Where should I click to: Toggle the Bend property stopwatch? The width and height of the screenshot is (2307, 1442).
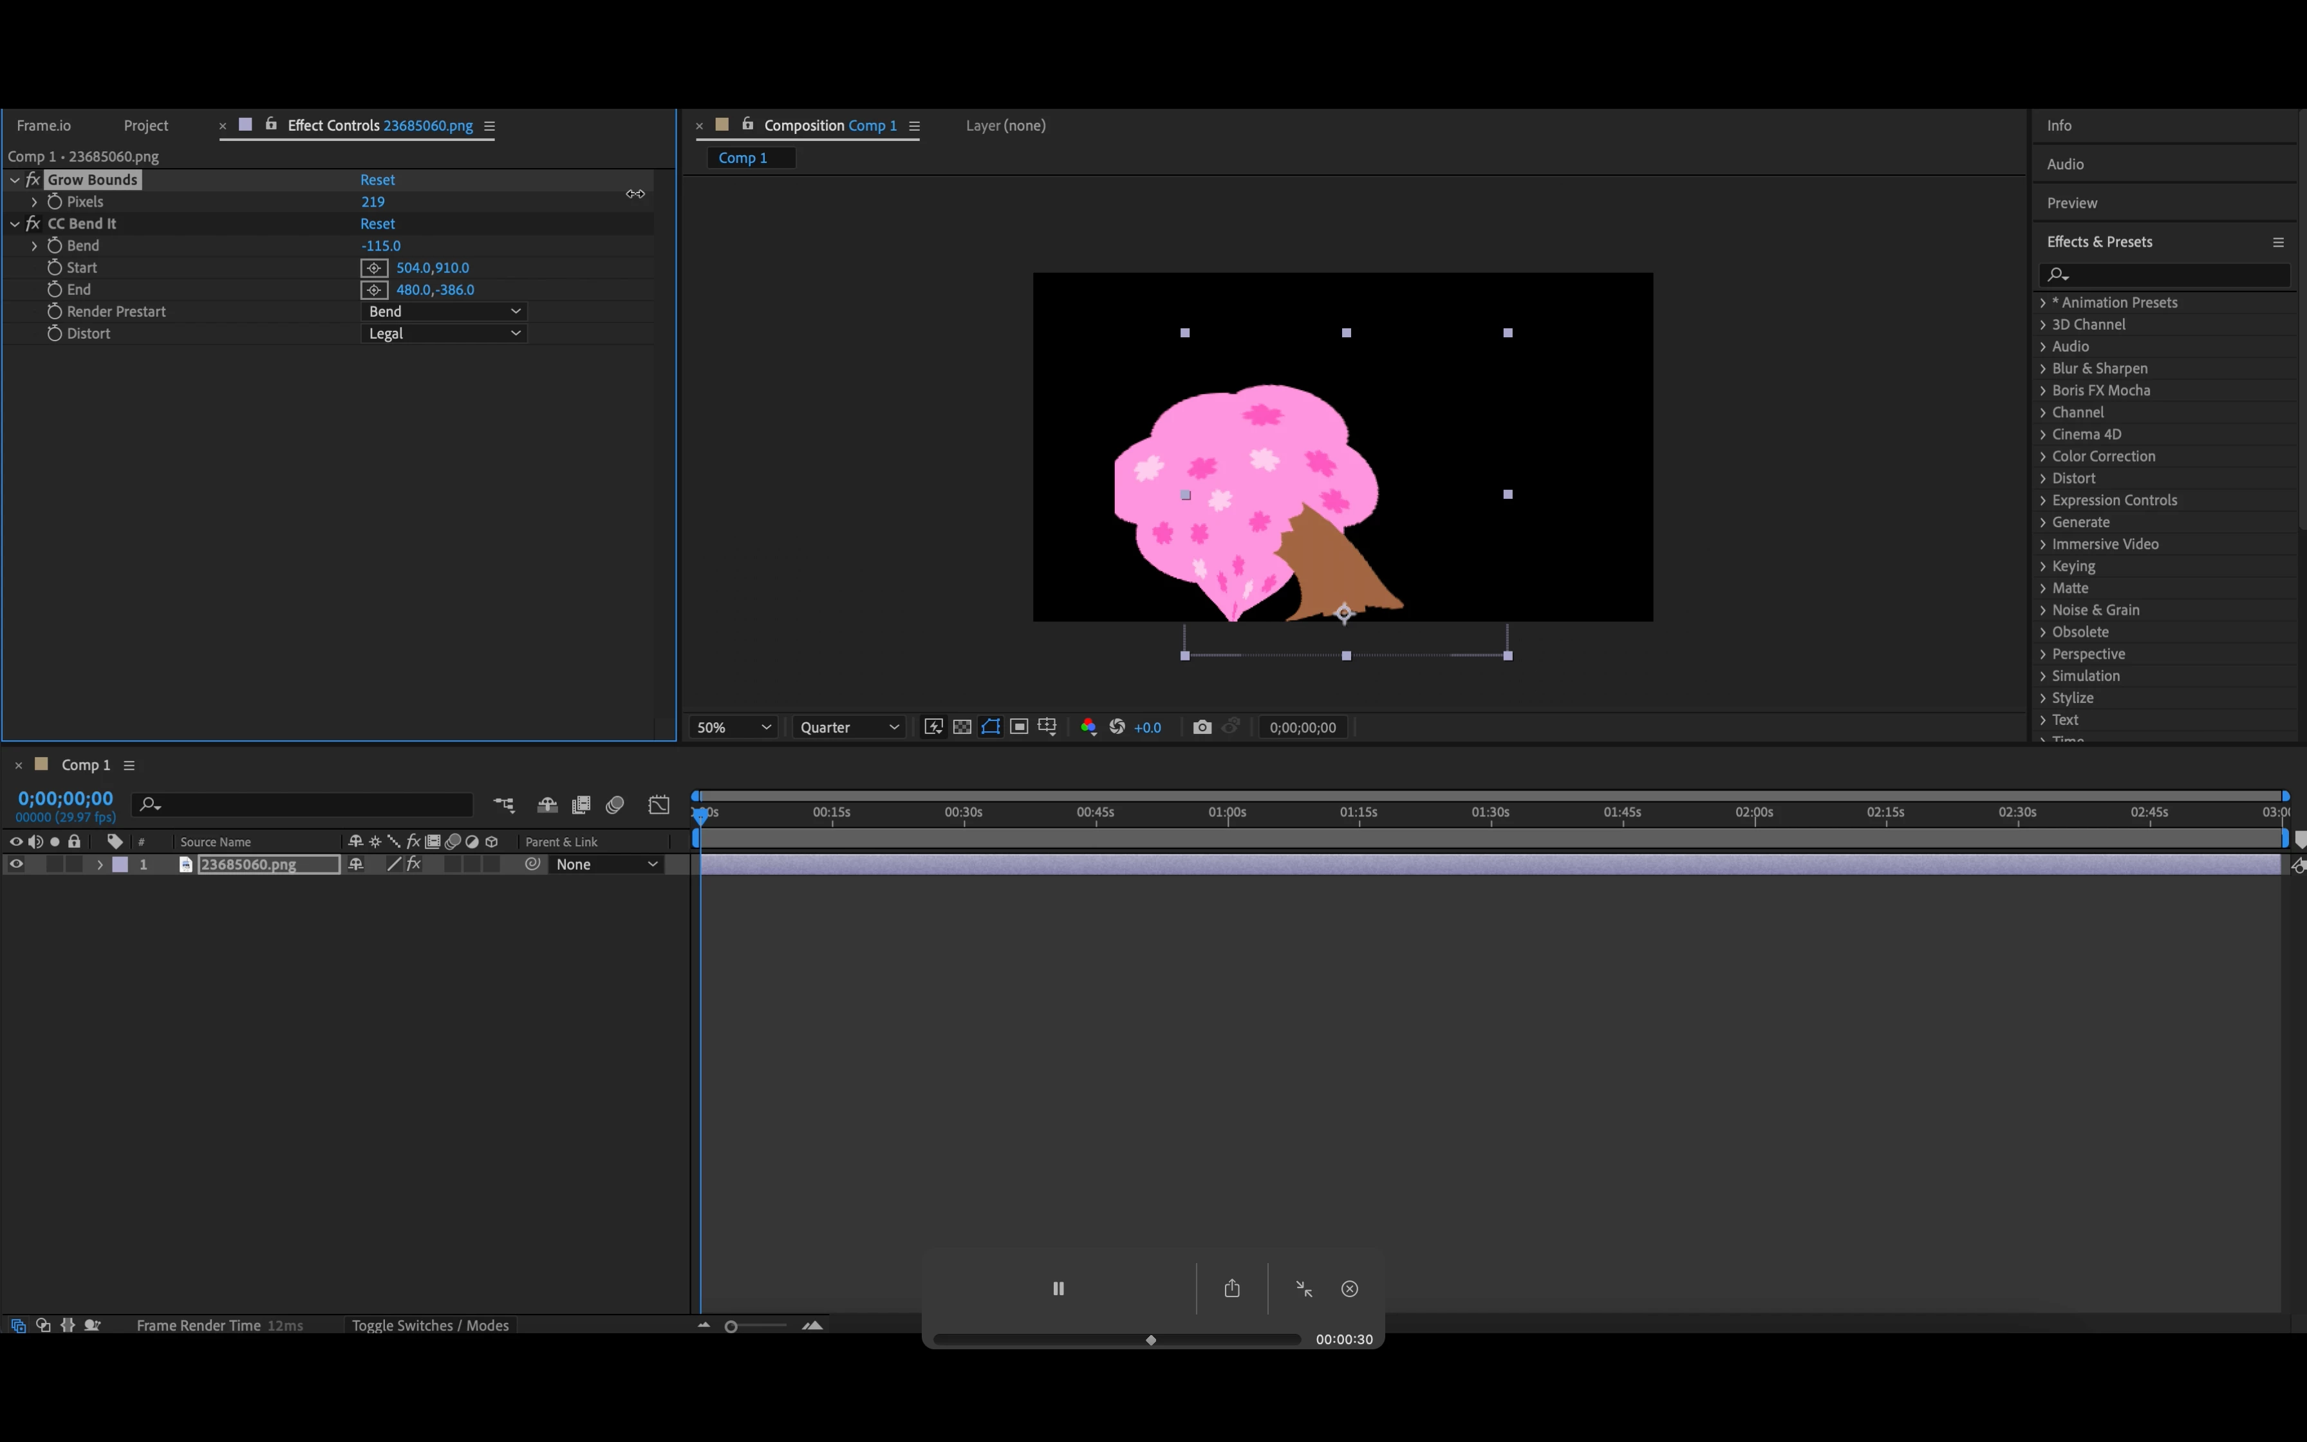[54, 246]
